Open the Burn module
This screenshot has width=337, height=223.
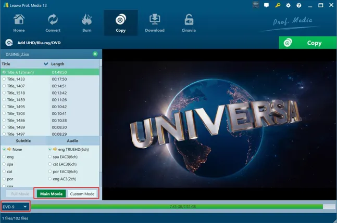[x=86, y=23]
